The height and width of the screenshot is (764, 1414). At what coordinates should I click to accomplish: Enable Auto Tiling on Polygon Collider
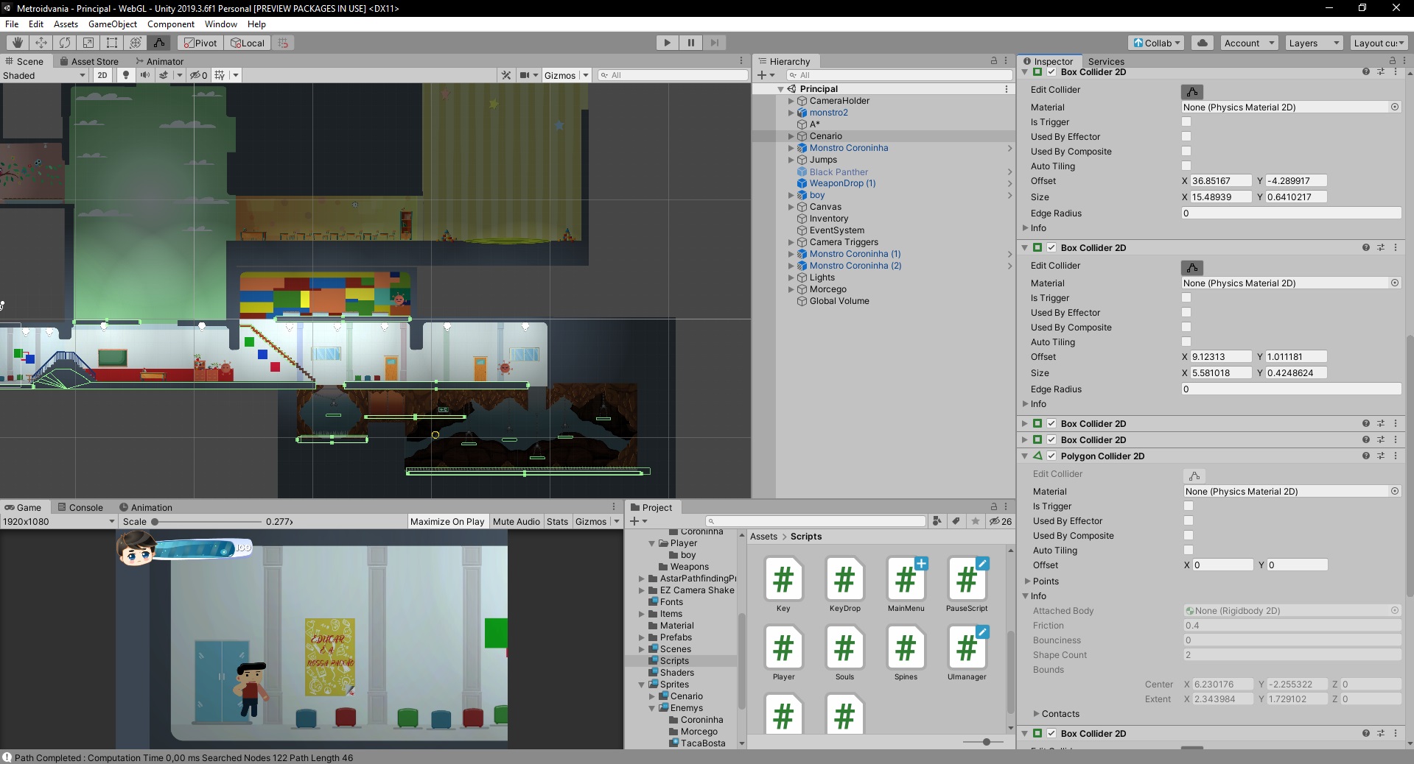[1189, 550]
